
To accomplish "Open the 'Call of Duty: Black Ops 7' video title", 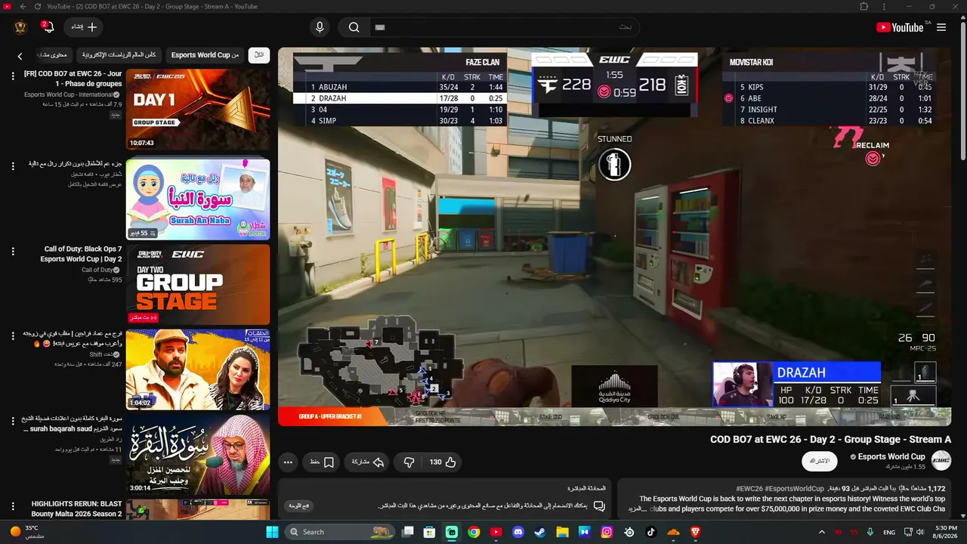I will 81,254.
